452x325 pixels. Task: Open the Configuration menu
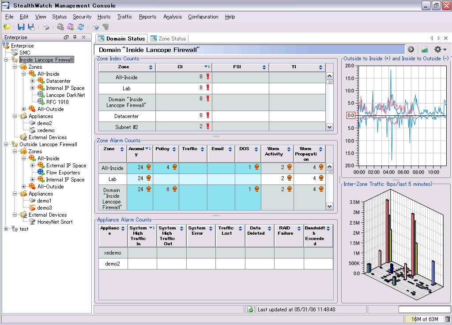point(203,17)
